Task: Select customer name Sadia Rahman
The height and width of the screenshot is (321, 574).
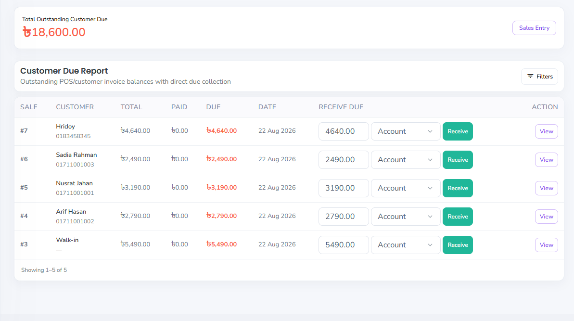Action: pyautogui.click(x=77, y=155)
